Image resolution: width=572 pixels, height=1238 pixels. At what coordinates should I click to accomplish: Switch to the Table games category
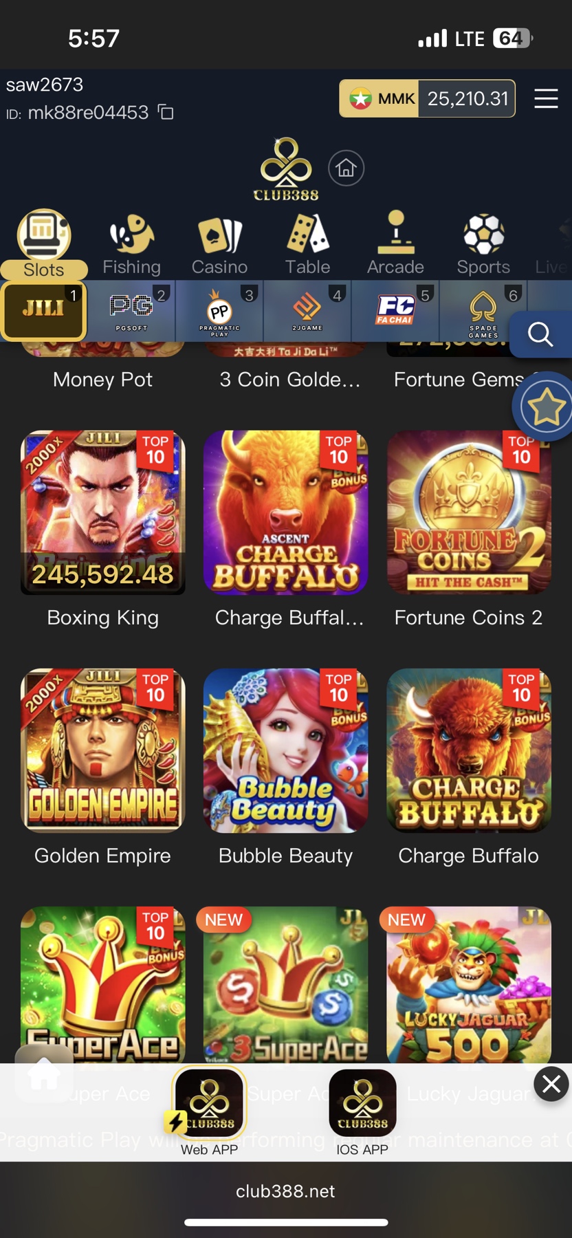pyautogui.click(x=307, y=245)
